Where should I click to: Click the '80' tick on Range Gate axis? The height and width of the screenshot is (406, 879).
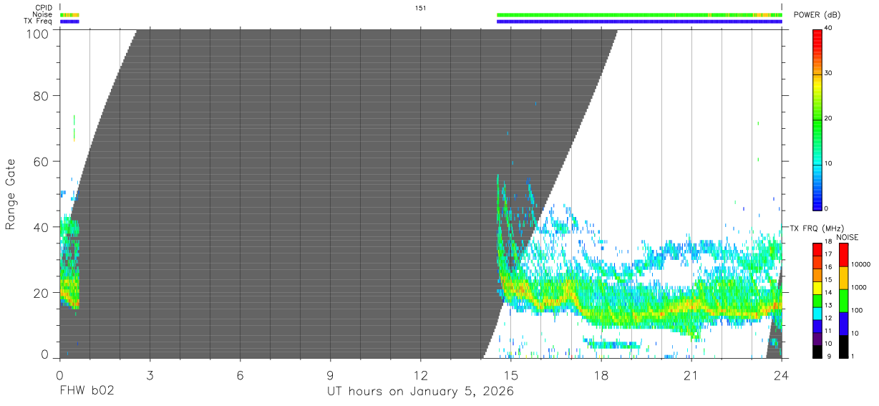click(x=42, y=96)
